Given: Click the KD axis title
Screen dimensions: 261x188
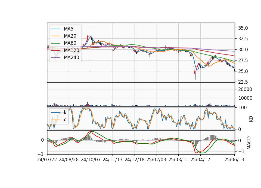Looking at the screenshot, I should [x=251, y=119].
